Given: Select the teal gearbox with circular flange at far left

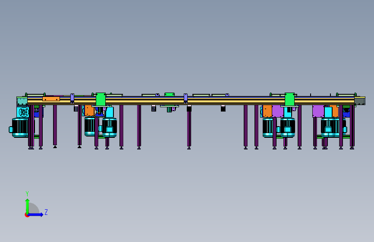Looking at the screenshot, I should pos(23,112).
